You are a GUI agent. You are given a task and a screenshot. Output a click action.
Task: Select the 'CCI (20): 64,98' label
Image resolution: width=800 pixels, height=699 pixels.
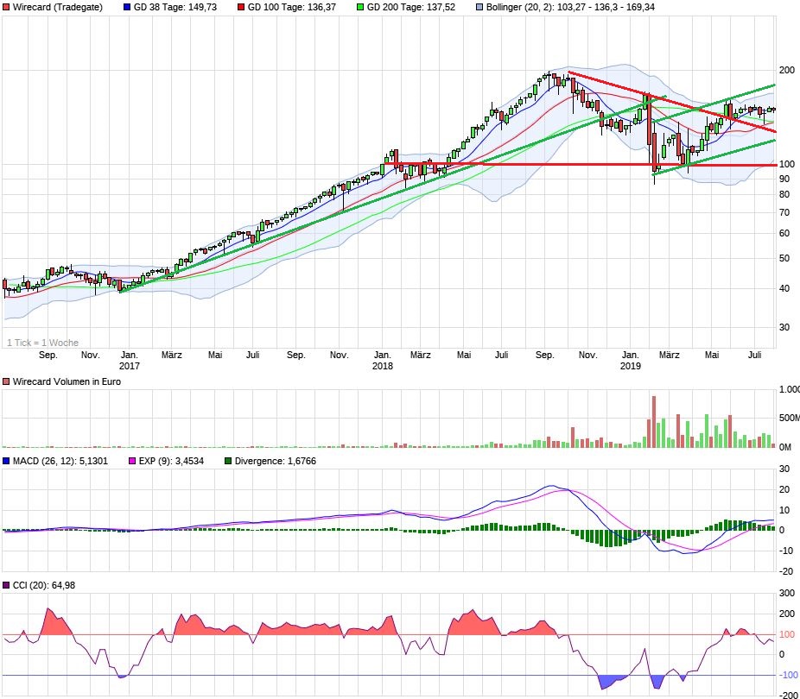(x=44, y=585)
